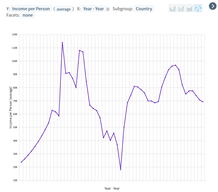Select the grouped bar chart icon
Screen dimensions: 218x192
(173, 8)
